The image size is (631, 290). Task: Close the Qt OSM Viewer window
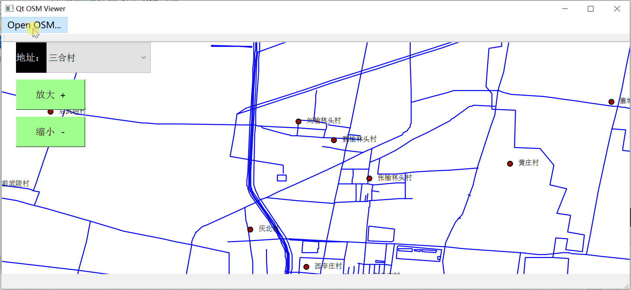[x=617, y=9]
